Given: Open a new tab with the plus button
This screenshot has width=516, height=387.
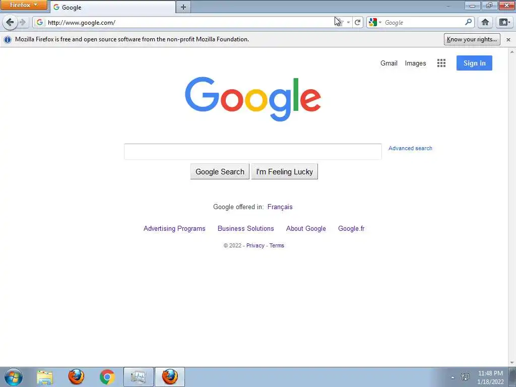Looking at the screenshot, I should coord(183,7).
